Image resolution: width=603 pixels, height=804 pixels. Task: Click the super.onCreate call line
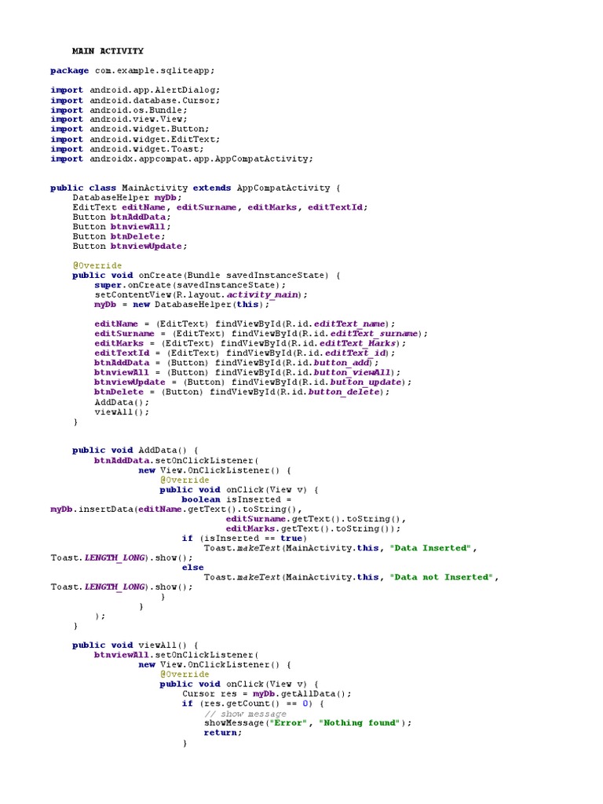tap(190, 286)
